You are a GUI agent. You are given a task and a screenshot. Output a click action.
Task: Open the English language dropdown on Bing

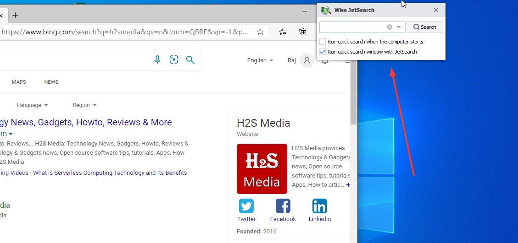260,60
